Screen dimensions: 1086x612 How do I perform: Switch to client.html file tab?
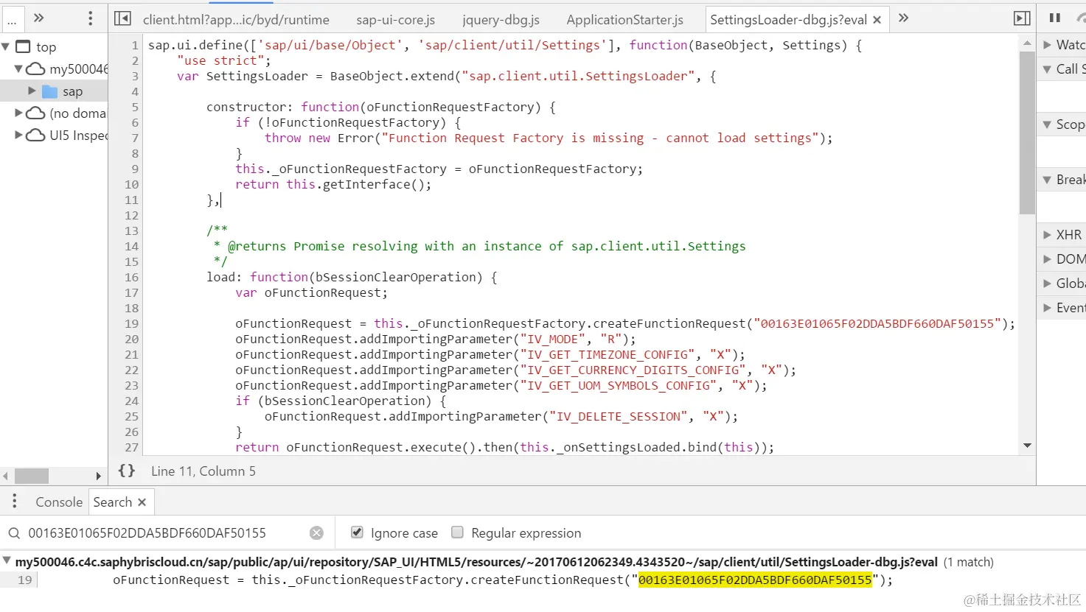(236, 20)
